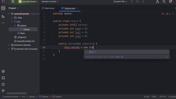This screenshot has width=176, height=99.
Task: Click queue breadcrumb in navigation bar
Action: coord(32,97)
